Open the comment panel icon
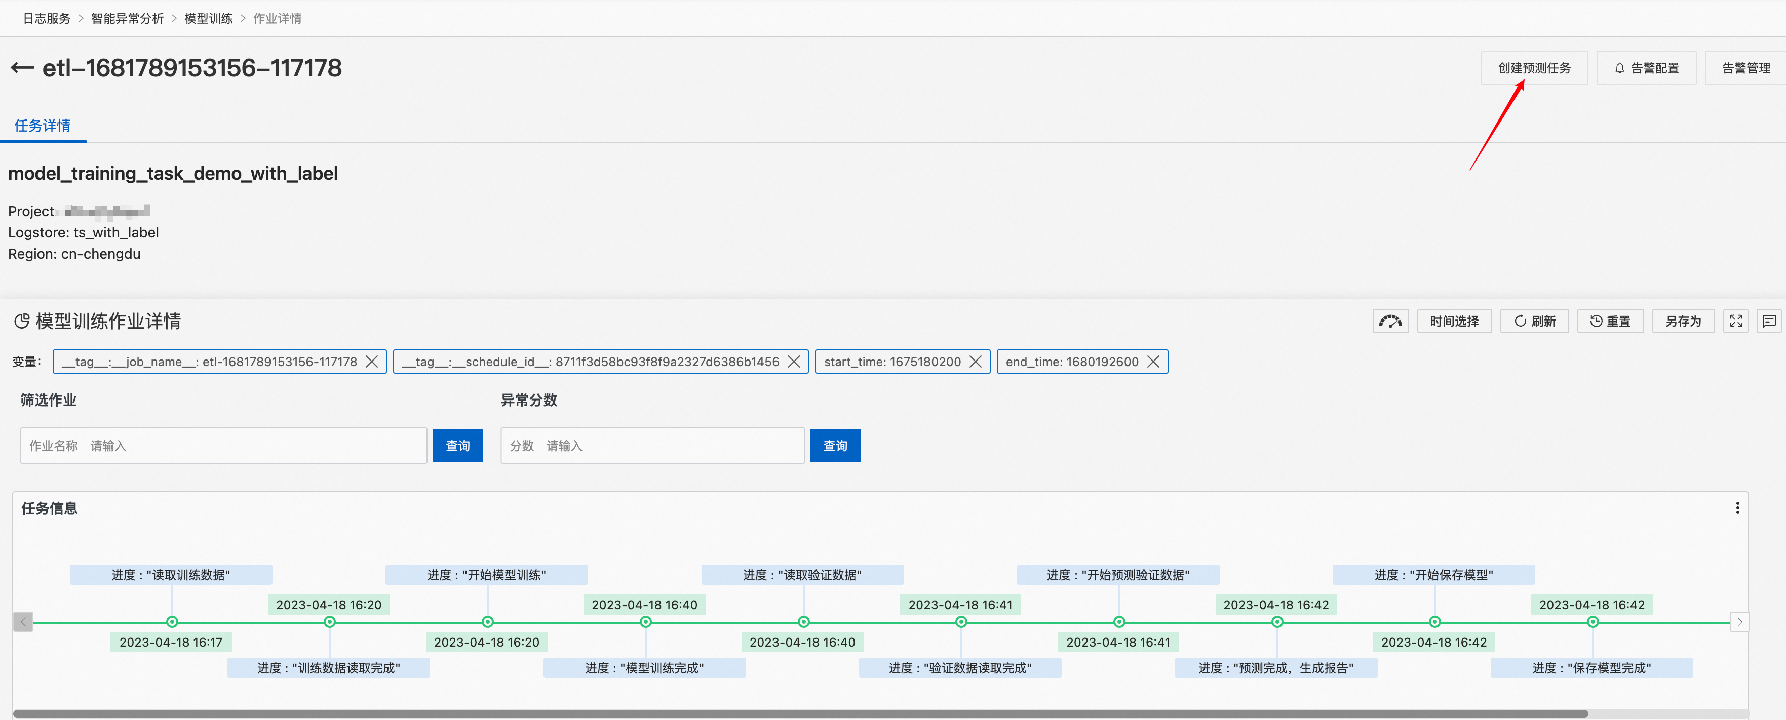 [x=1769, y=321]
